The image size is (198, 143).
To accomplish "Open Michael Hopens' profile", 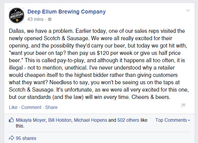I will pyautogui.click(x=91, y=120).
